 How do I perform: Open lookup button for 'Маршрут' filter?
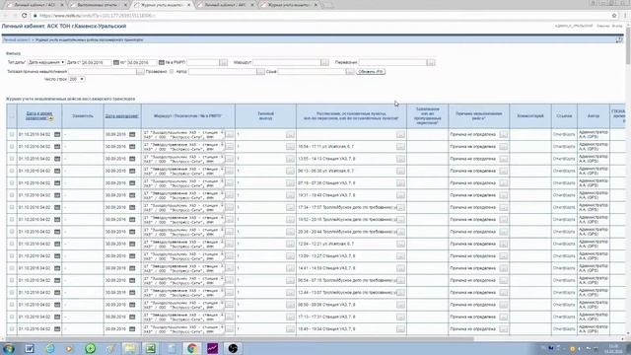(x=324, y=62)
